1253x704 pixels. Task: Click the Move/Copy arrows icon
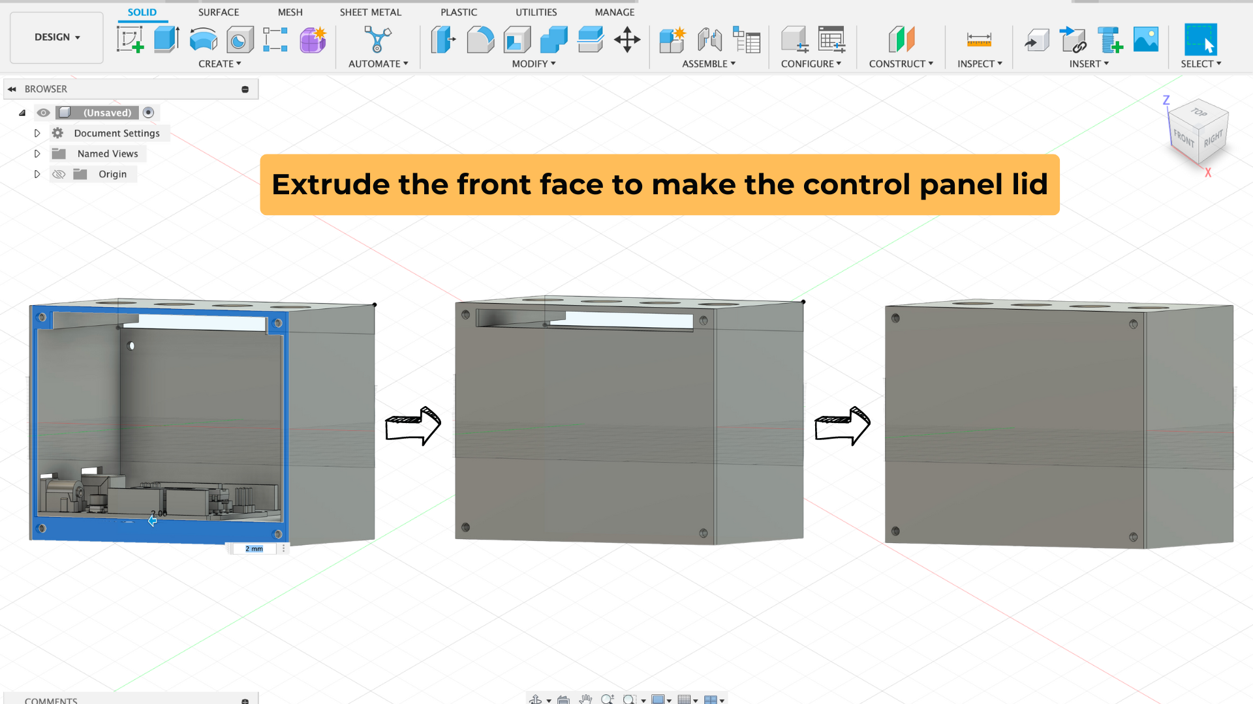coord(627,39)
